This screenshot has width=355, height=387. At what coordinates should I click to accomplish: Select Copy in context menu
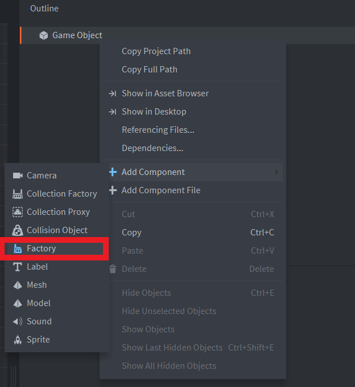click(193, 233)
